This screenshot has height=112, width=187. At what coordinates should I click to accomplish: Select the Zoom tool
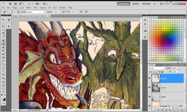(3, 92)
